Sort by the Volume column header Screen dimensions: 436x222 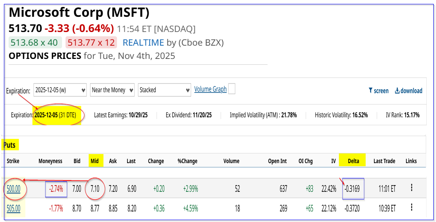tap(231, 161)
